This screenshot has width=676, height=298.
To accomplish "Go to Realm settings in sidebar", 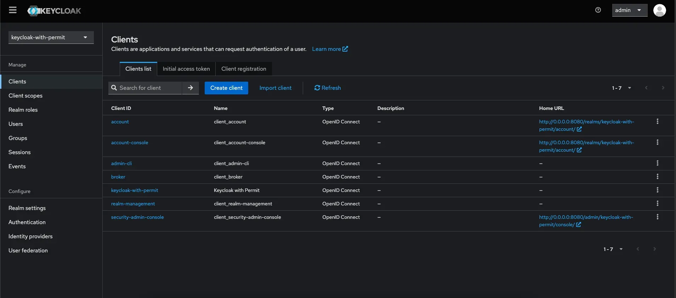I will 27,208.
